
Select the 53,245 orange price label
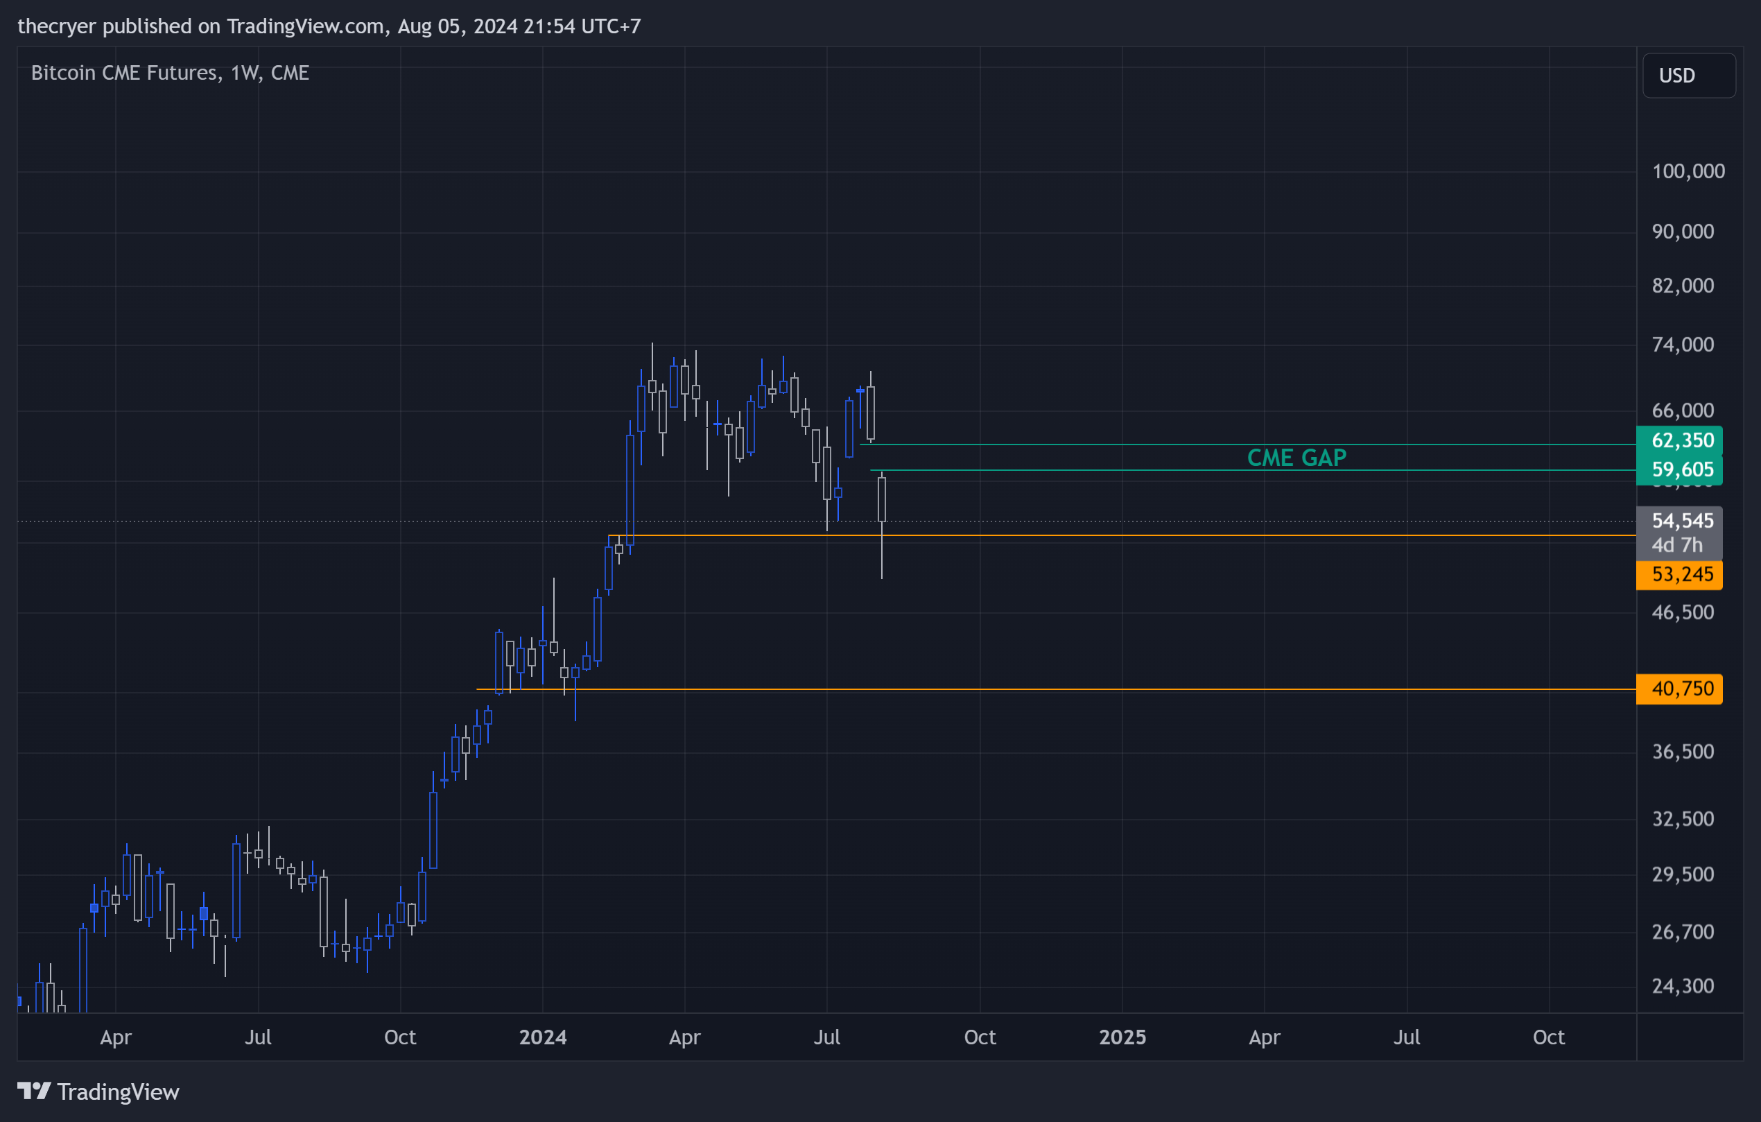(1678, 574)
